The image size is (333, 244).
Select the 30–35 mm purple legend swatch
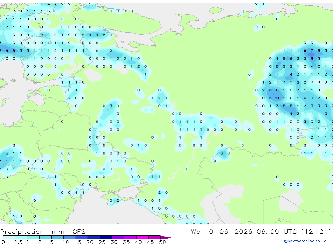pyautogui.click(x=118, y=237)
